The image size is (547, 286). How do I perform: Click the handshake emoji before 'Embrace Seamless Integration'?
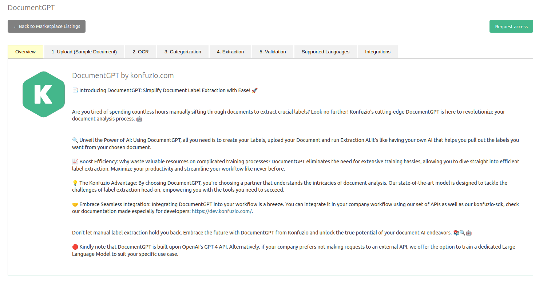[75, 204]
